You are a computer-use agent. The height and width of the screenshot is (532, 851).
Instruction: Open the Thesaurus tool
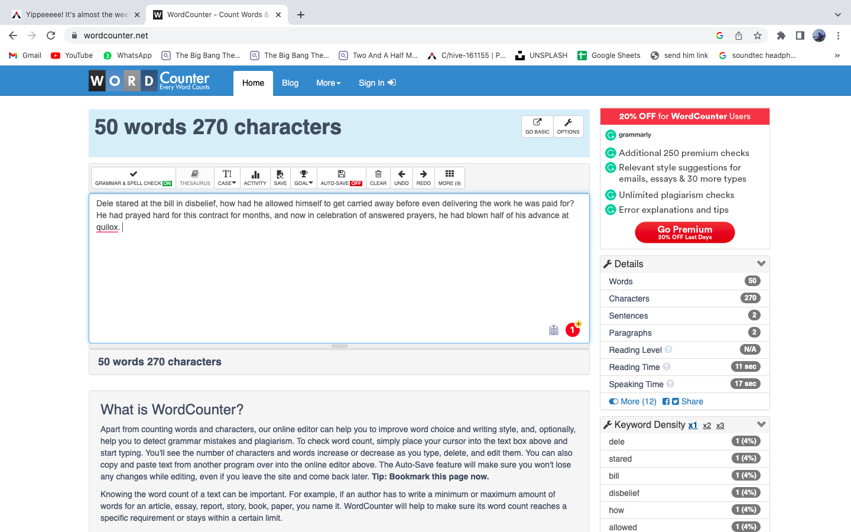tap(195, 178)
